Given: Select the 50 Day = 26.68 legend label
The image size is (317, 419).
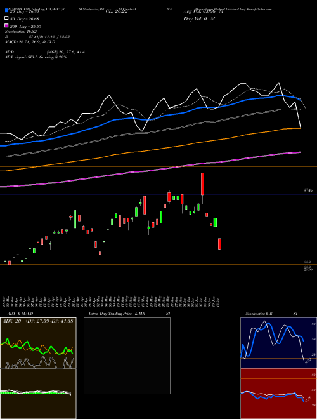Looking at the screenshot, I should 24,18.
